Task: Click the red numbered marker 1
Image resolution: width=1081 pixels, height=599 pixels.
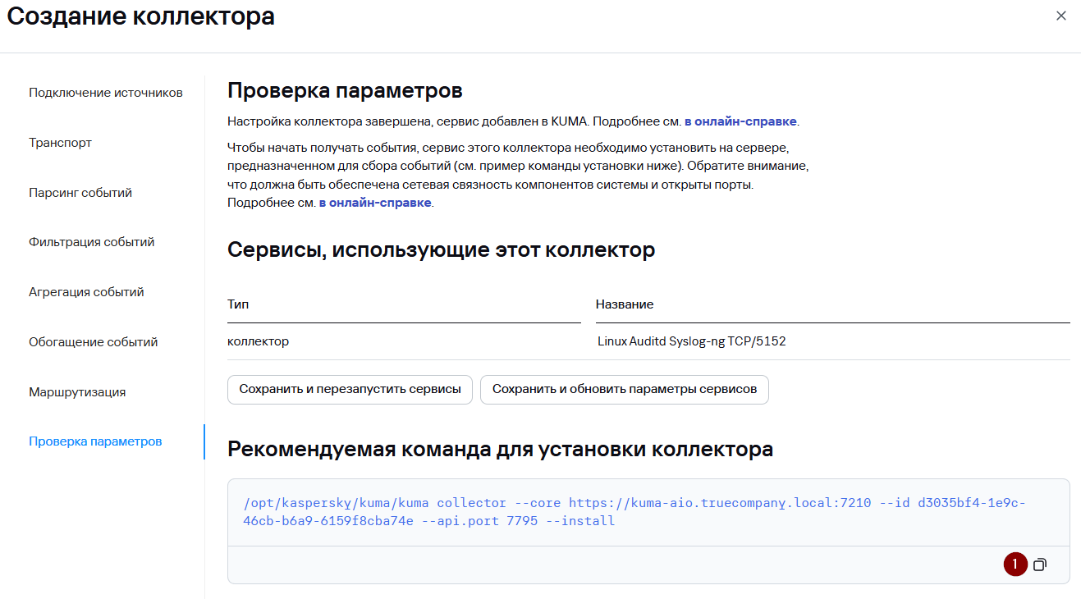Action: [x=1015, y=565]
